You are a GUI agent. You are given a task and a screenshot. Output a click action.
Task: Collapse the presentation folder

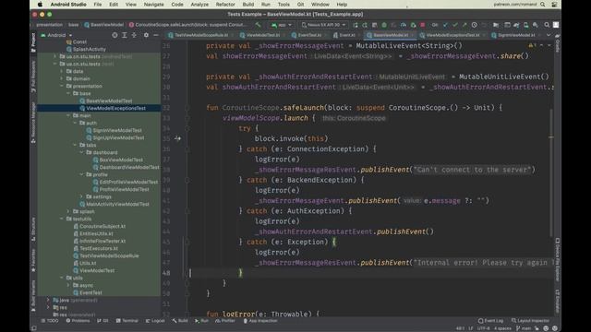[62, 86]
